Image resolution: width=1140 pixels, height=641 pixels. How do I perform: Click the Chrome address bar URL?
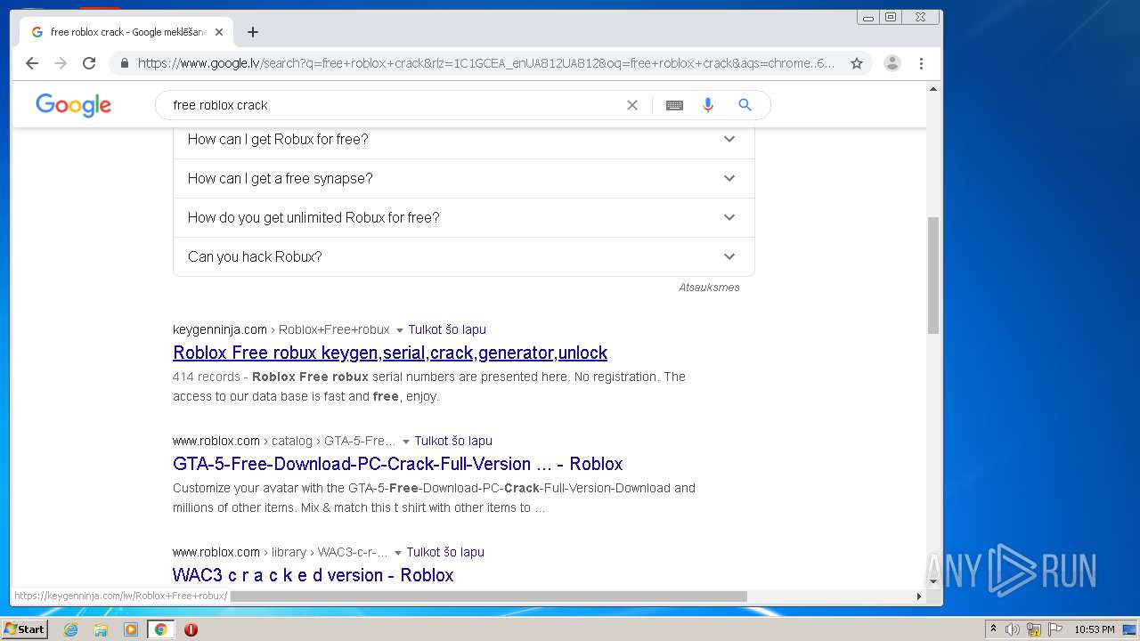tap(486, 63)
